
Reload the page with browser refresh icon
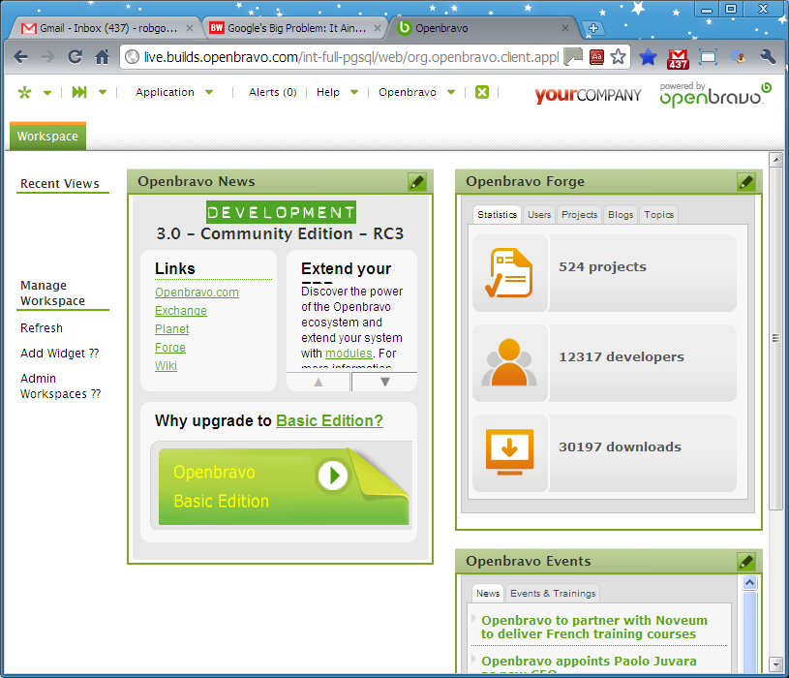pyautogui.click(x=75, y=57)
